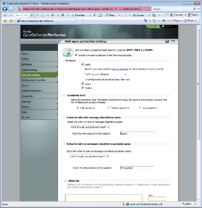Open Maps from the Live toolbar
Screen dimensions: 202x208
(110, 15)
